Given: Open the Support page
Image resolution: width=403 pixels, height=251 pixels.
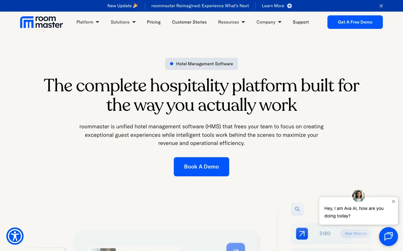Looking at the screenshot, I should 301,22.
